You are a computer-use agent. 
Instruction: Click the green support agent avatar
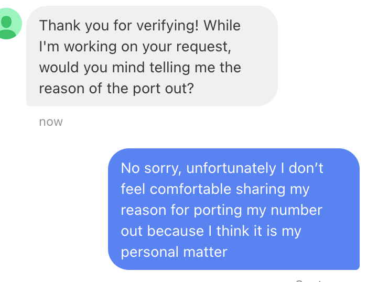(x=7, y=24)
